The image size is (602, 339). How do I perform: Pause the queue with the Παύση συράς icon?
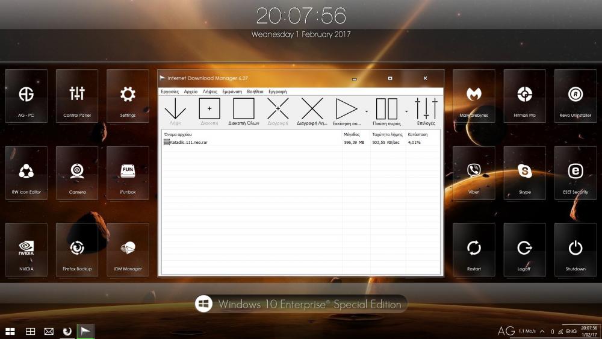coord(386,110)
